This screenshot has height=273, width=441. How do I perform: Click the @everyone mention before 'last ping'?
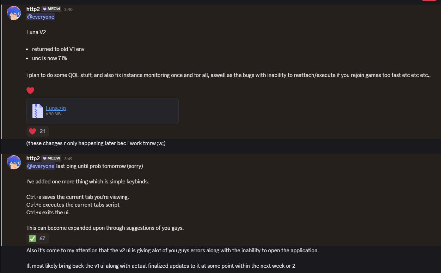41,166
